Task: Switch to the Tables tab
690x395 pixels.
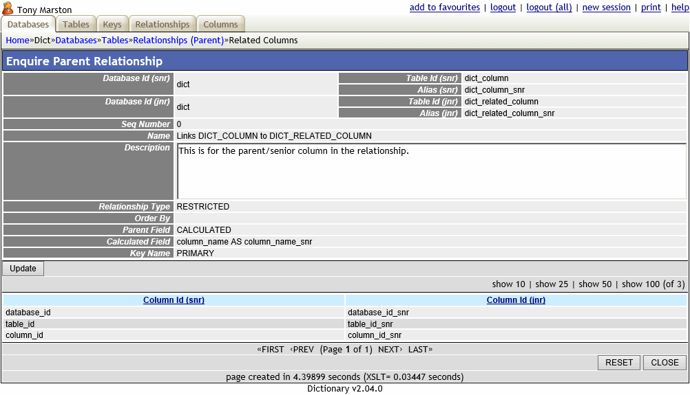Action: pos(76,25)
